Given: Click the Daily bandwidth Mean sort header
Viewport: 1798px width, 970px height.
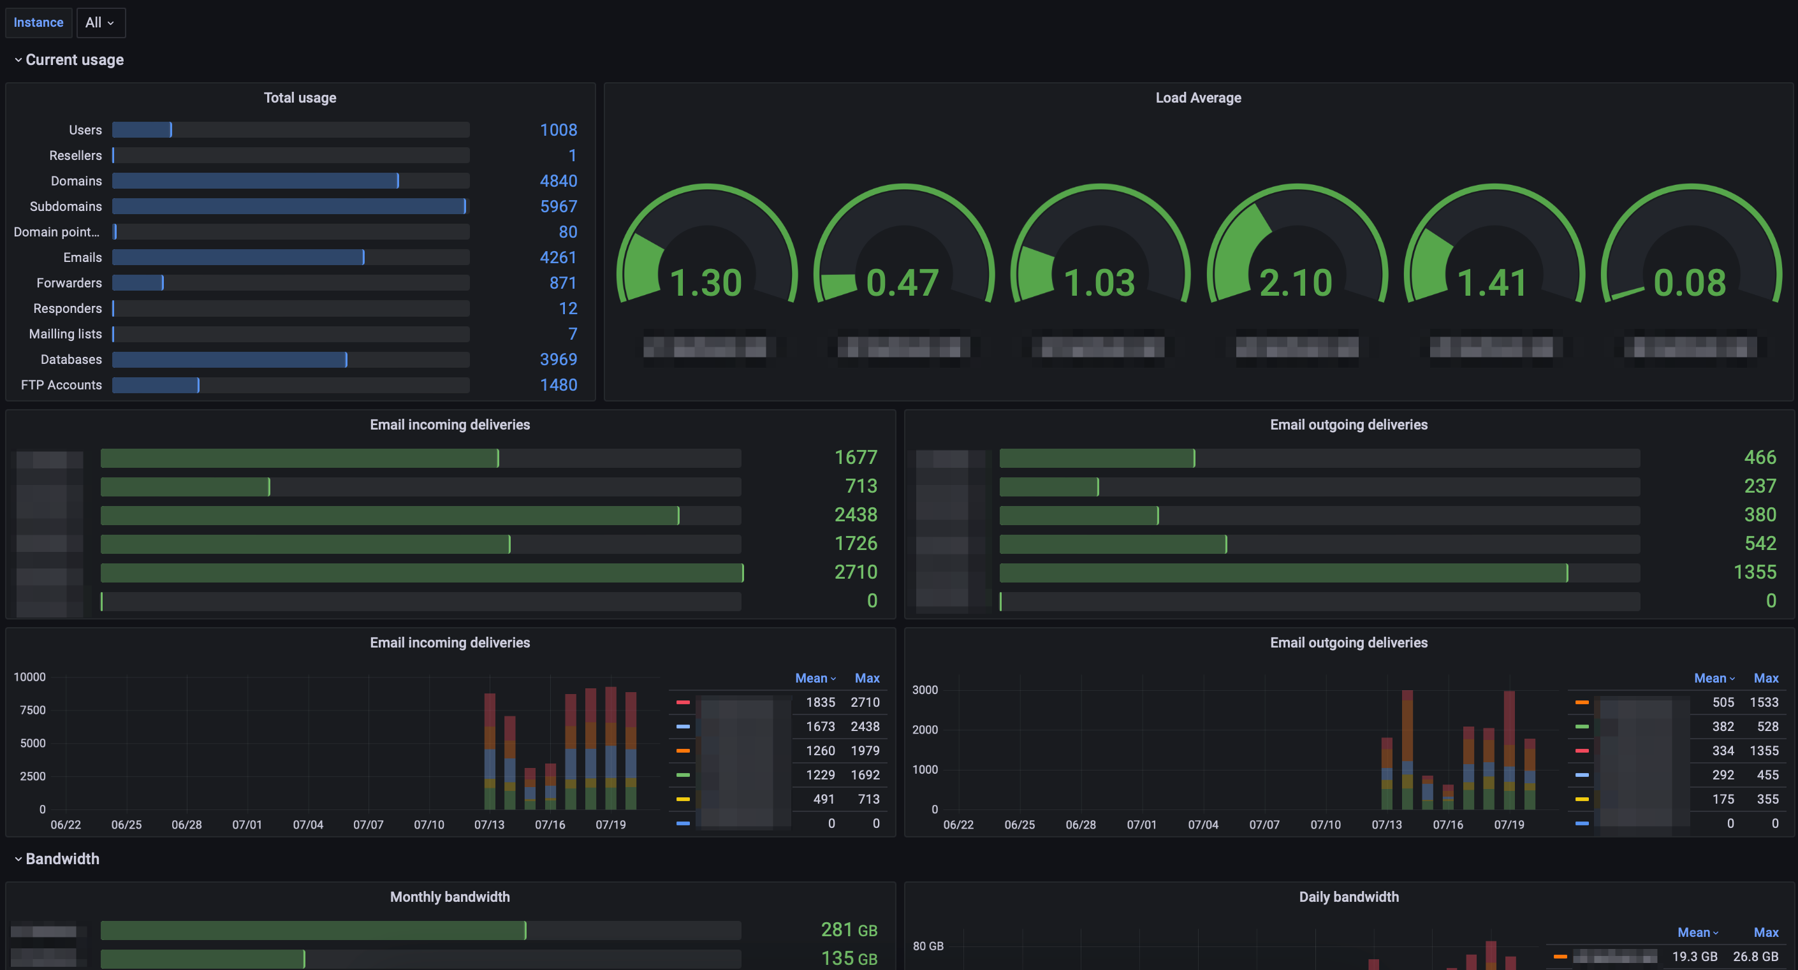Looking at the screenshot, I should [x=1697, y=933].
